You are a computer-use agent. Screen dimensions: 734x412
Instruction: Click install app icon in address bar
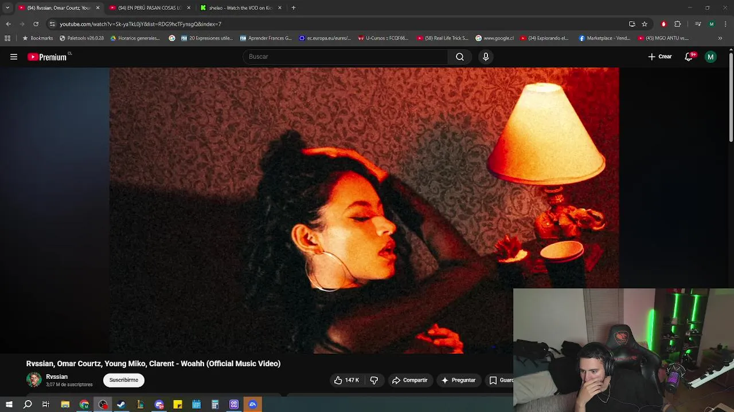tap(632, 24)
